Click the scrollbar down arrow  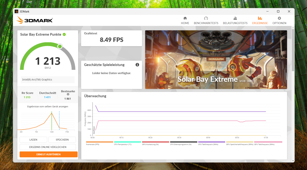coord(293,161)
